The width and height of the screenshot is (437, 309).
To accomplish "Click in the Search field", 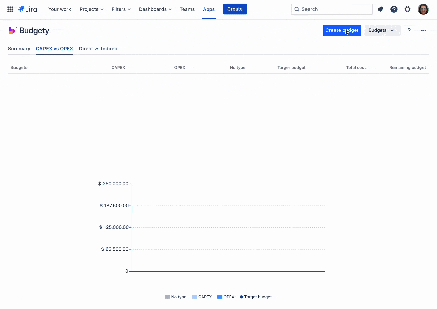I will [332, 9].
